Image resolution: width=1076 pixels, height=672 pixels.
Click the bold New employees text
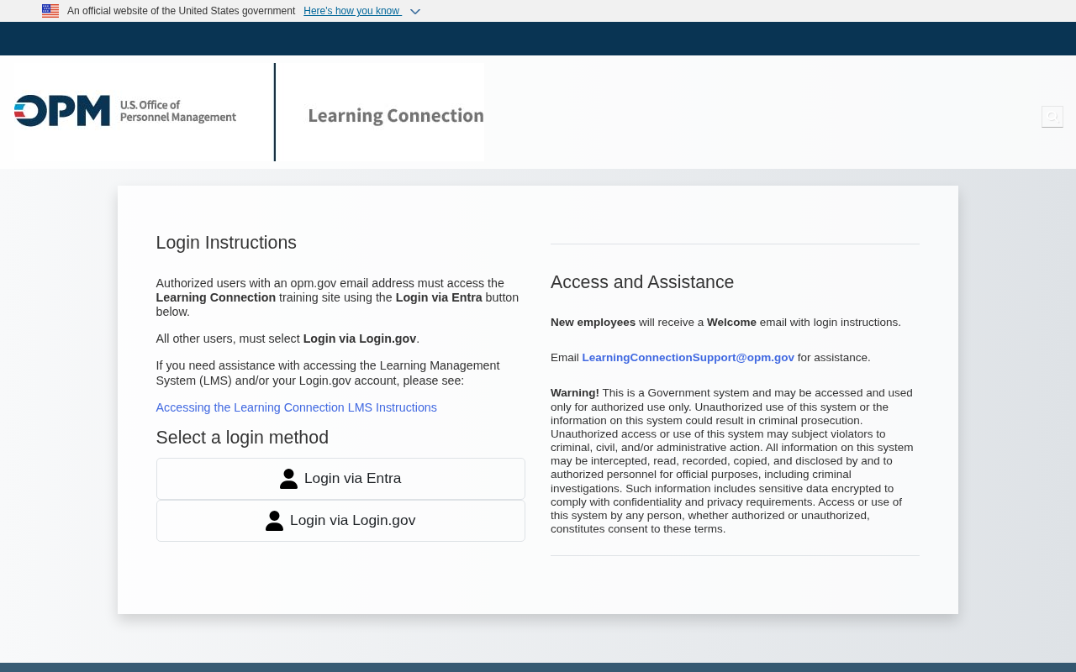click(x=593, y=323)
